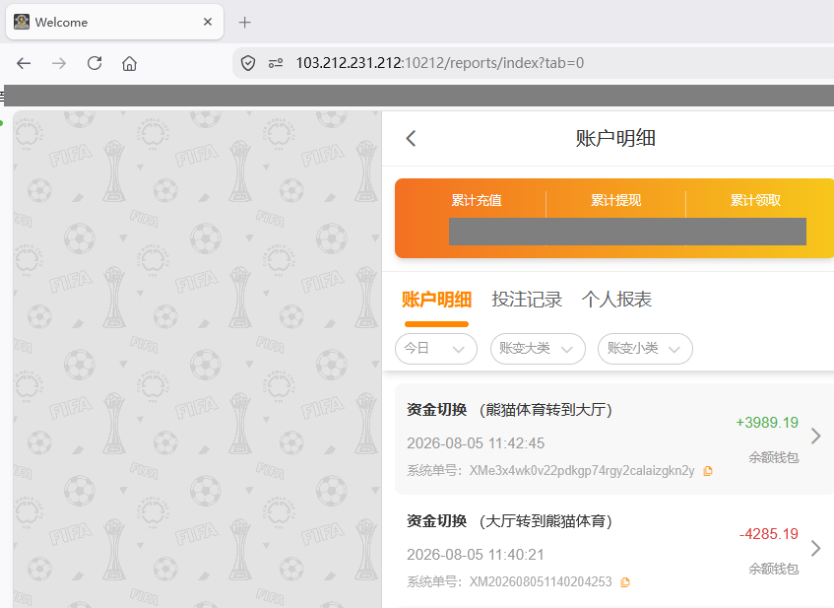Reload the page with the refresh icon
The width and height of the screenshot is (834, 608).
tap(95, 63)
